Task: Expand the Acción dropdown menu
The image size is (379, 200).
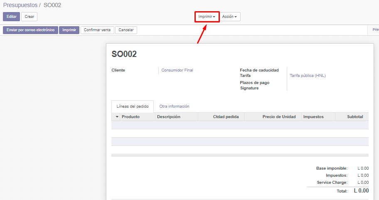Action: (229, 17)
